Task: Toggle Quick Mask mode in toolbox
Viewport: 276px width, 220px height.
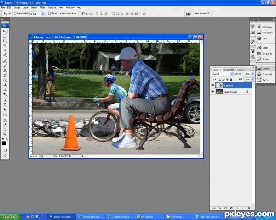Action: [5, 150]
